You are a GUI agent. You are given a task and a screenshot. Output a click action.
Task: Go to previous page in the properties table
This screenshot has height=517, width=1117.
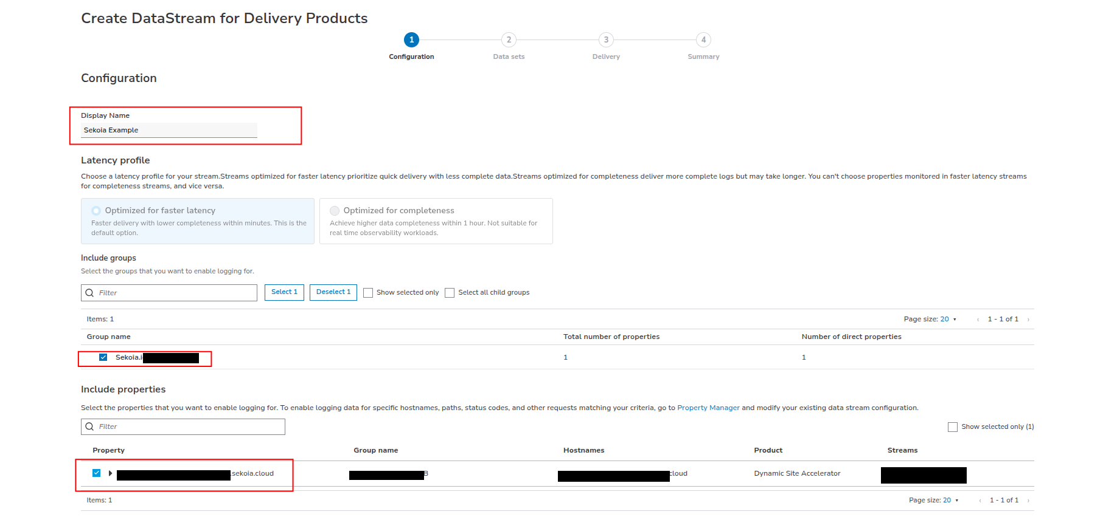tap(980, 501)
